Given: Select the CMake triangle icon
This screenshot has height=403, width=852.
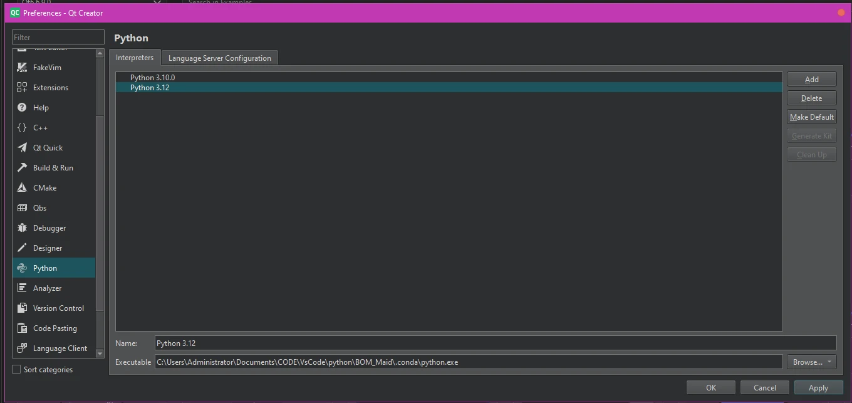Looking at the screenshot, I should 22,188.
